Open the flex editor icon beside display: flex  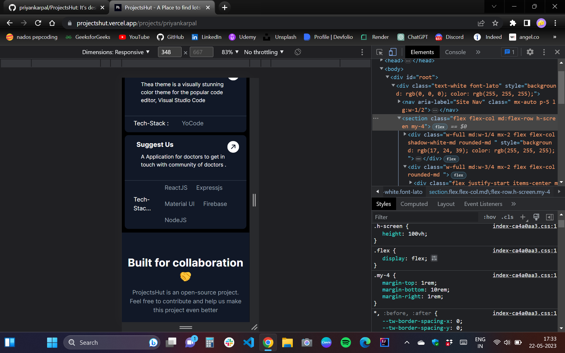[x=434, y=258]
